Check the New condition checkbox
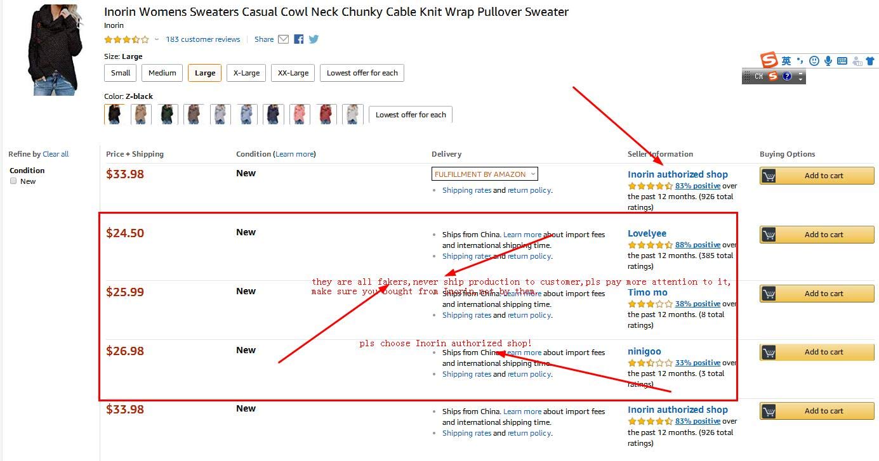Image resolution: width=879 pixels, height=461 pixels. pyautogui.click(x=13, y=181)
